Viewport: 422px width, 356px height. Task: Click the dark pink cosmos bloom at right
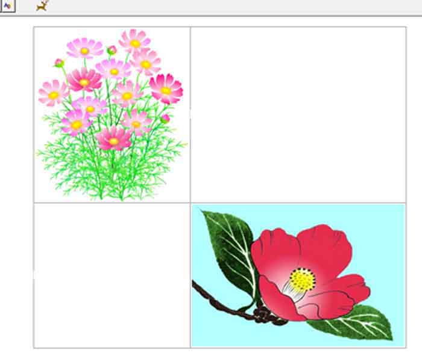pyautogui.click(x=166, y=89)
